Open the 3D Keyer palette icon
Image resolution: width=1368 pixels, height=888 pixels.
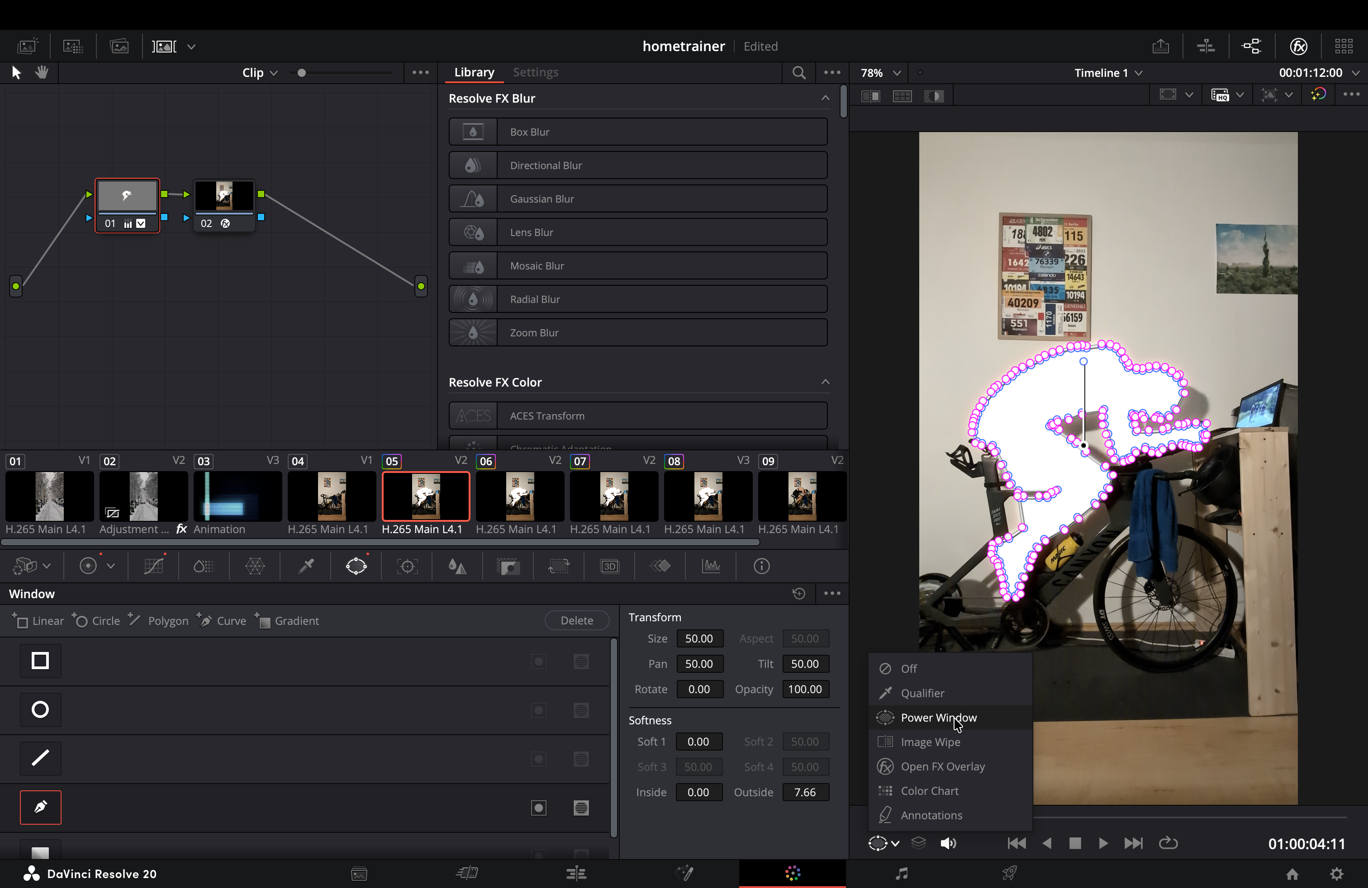610,566
